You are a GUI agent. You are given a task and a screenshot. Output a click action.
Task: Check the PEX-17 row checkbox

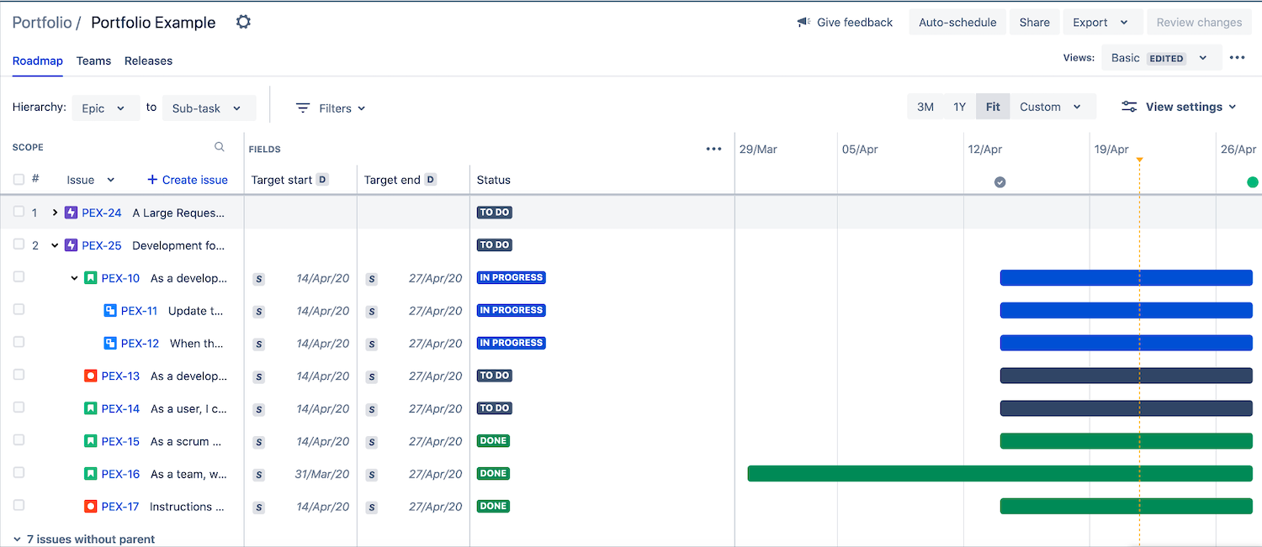pos(19,505)
